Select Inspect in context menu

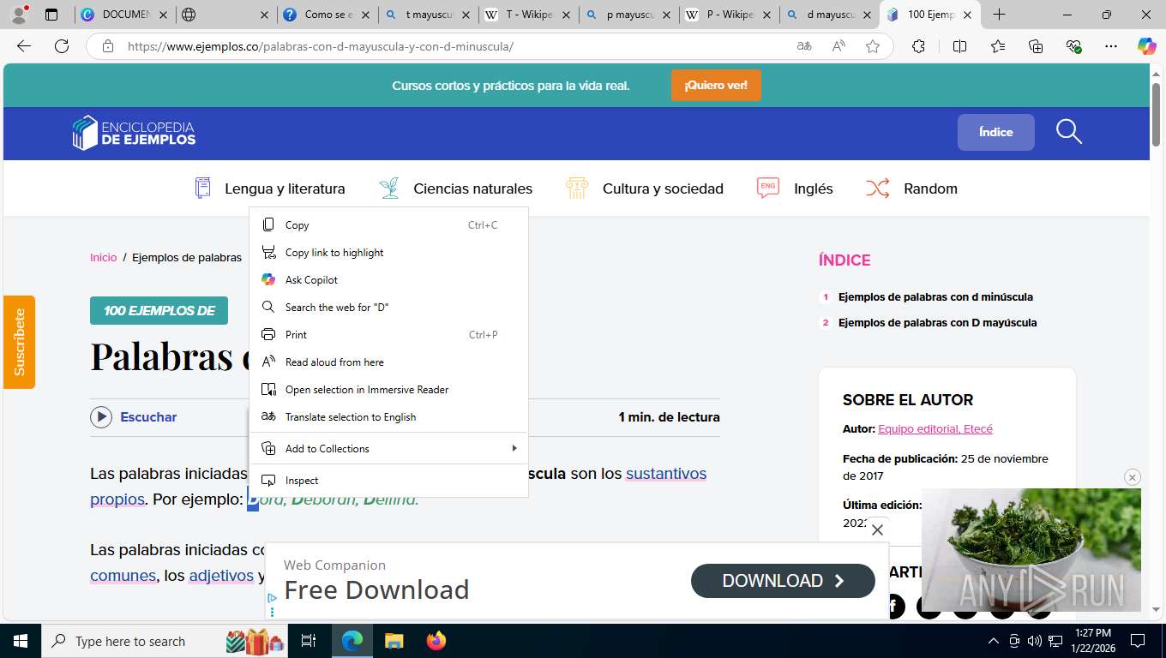(388, 481)
